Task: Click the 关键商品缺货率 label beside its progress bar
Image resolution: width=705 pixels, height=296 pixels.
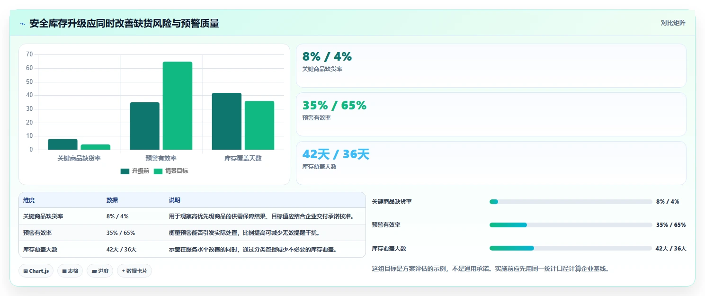Action: coord(392,202)
